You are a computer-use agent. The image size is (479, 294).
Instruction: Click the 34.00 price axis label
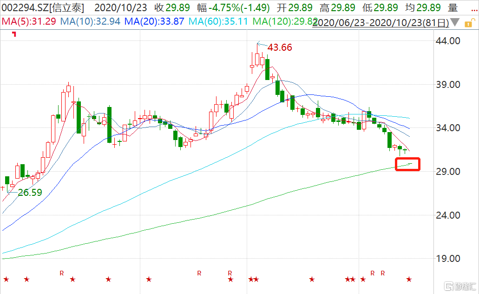pos(448,128)
